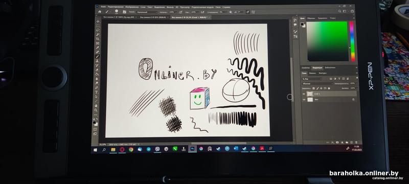The image size is (409, 184).
Task: Open Google Chrome from the Windows taskbar
Action: 131,149
